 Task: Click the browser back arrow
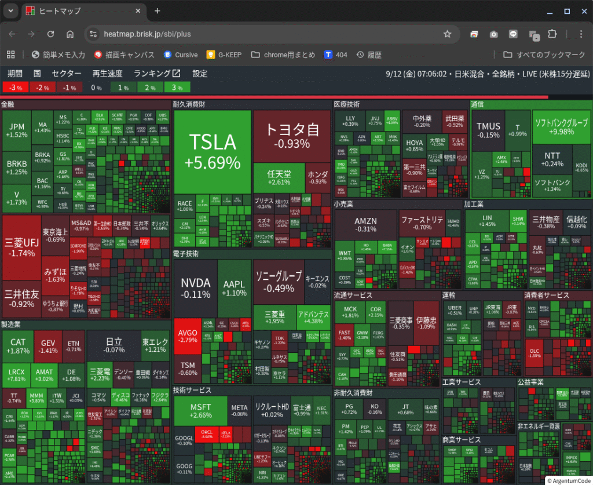(12, 34)
